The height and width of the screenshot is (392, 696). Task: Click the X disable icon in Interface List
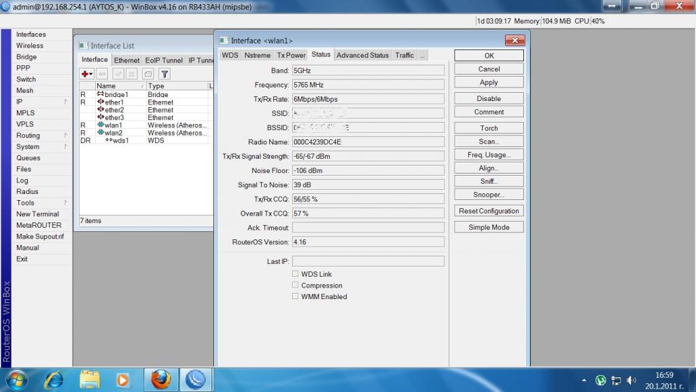(x=132, y=73)
